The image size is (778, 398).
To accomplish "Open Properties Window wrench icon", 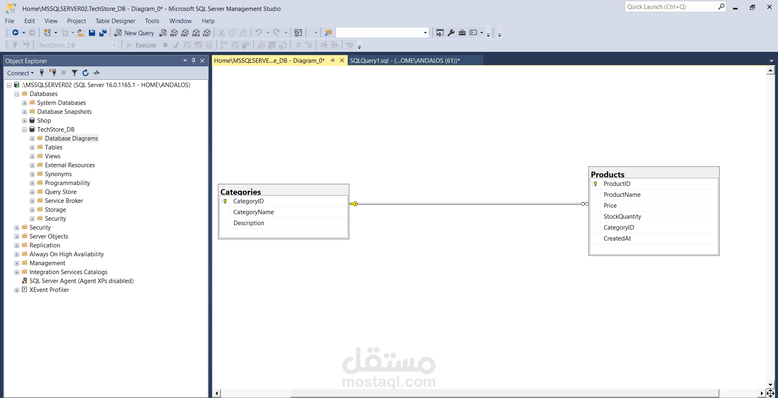I will pyautogui.click(x=451, y=33).
